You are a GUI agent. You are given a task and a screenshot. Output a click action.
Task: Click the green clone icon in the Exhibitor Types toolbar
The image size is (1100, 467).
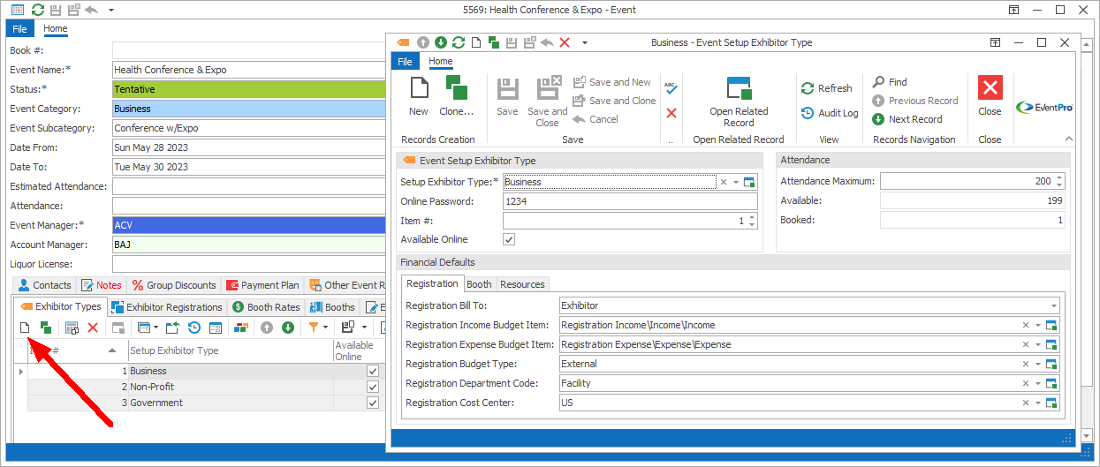pyautogui.click(x=46, y=328)
